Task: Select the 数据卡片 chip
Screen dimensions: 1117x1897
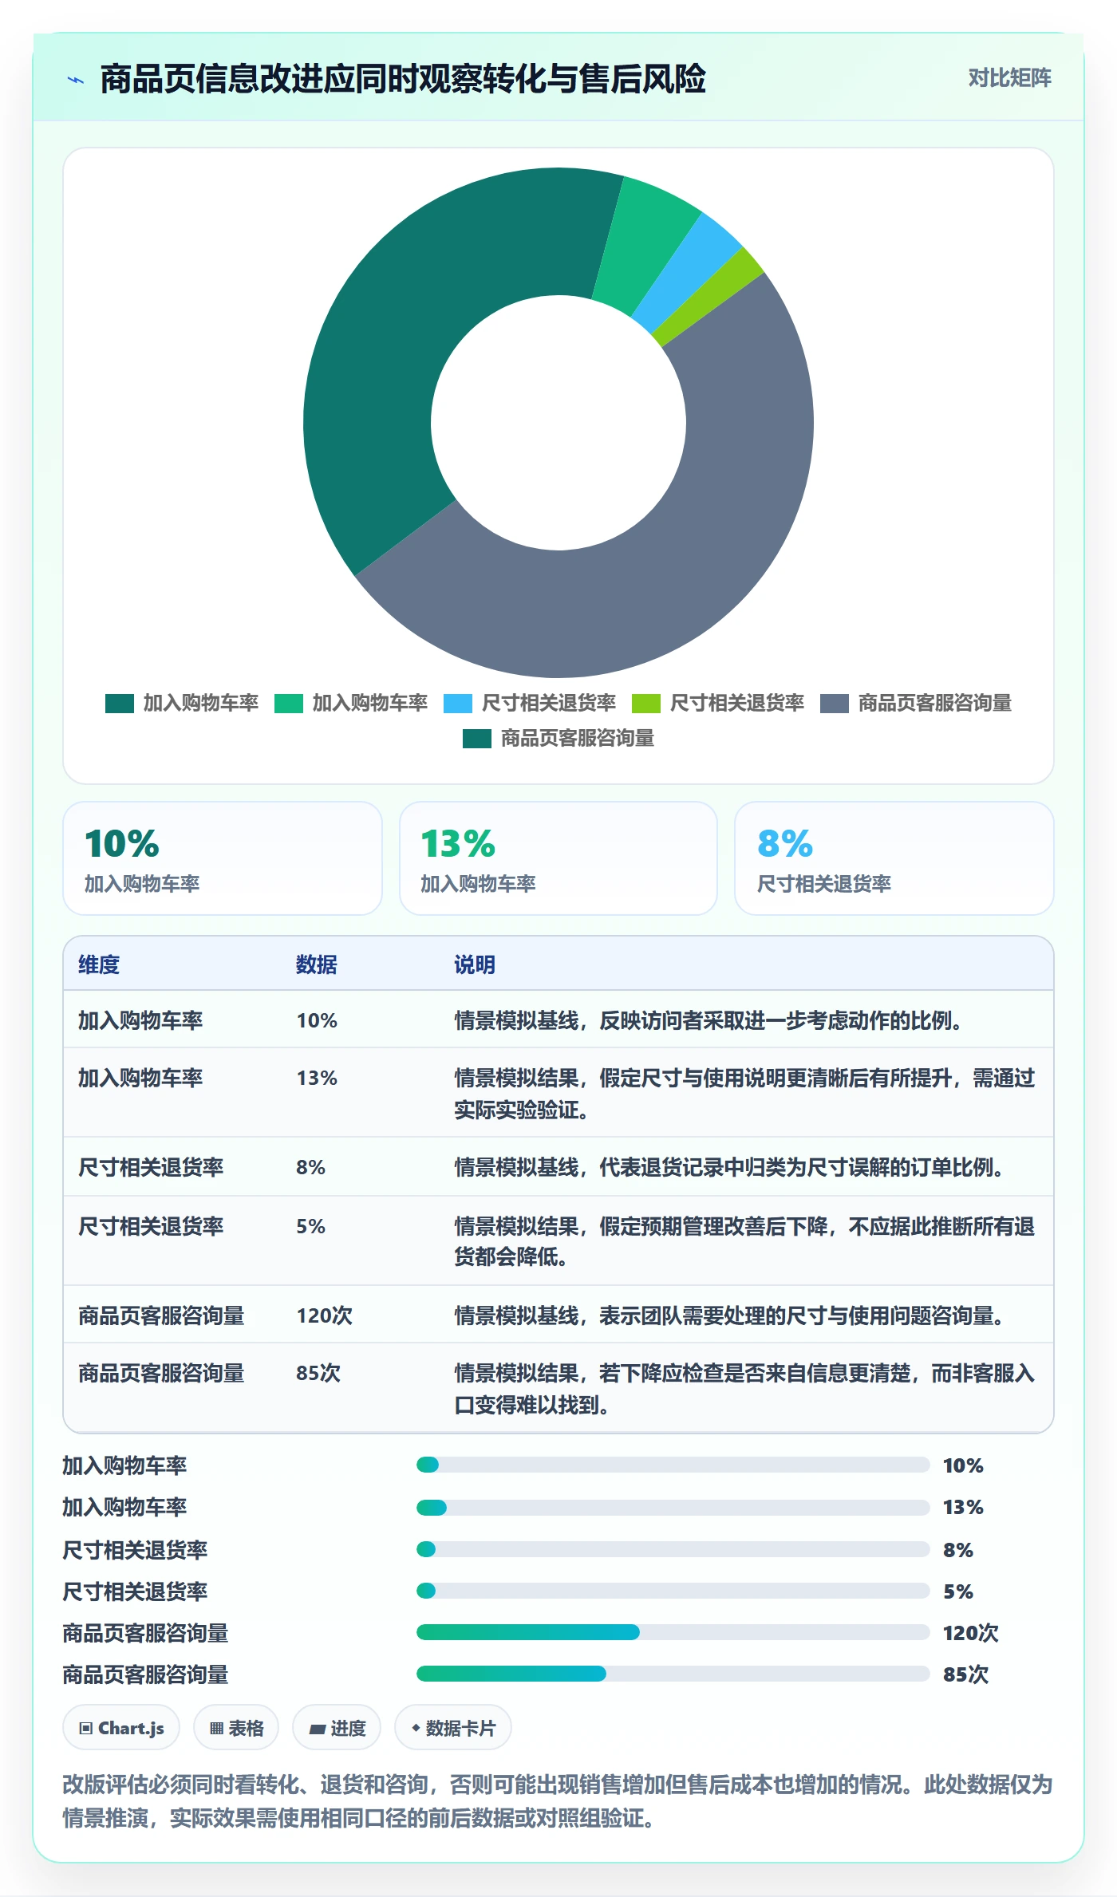Action: point(453,1728)
